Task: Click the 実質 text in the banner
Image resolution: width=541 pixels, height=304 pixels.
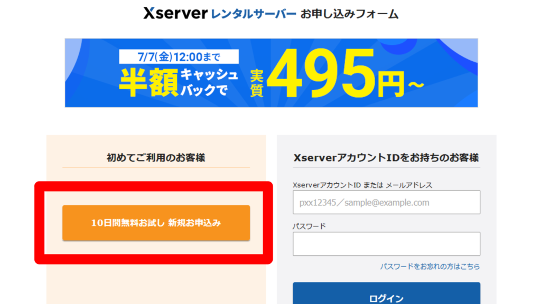Action: click(x=256, y=83)
